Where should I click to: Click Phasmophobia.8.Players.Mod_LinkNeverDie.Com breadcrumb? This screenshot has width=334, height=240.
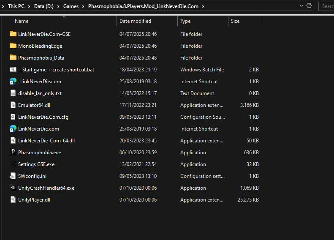tap(143, 6)
